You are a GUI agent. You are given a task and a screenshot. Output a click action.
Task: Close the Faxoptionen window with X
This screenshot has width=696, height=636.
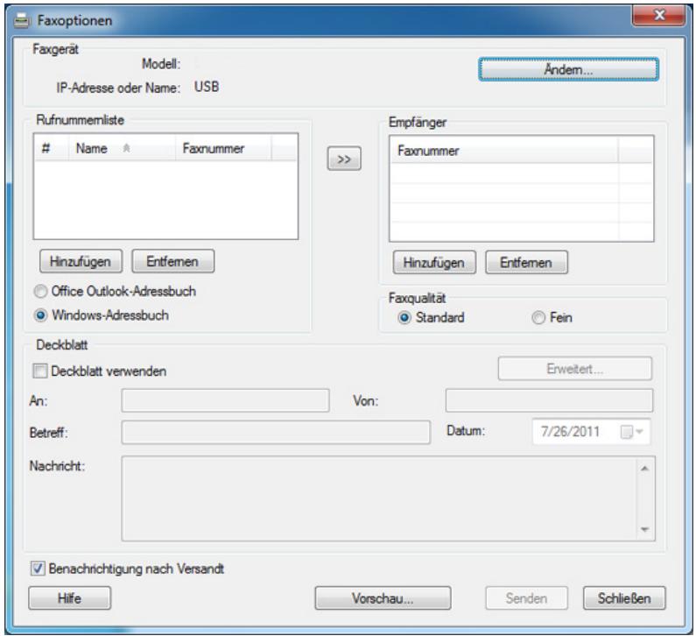658,15
